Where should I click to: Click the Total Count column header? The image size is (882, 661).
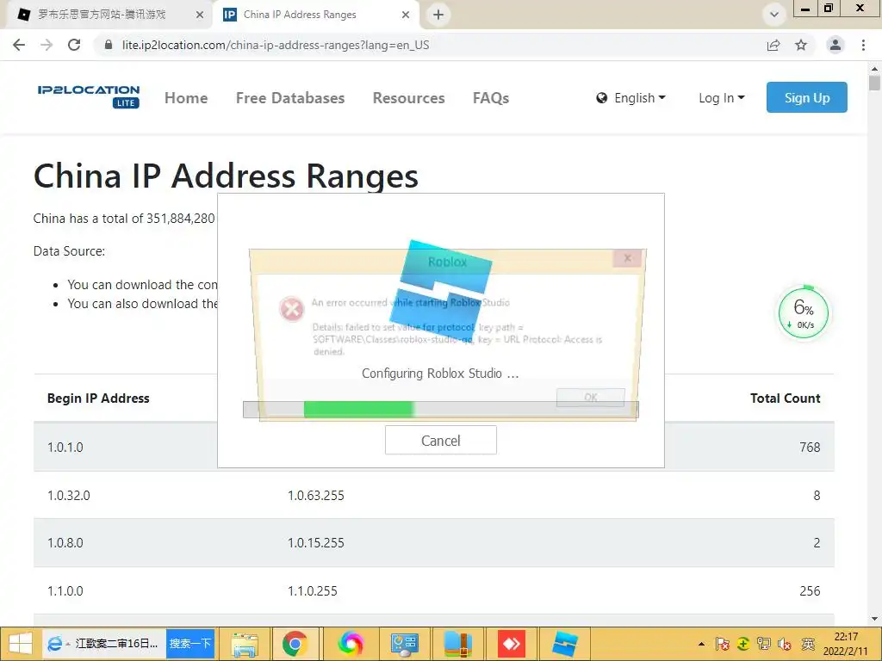tap(786, 398)
